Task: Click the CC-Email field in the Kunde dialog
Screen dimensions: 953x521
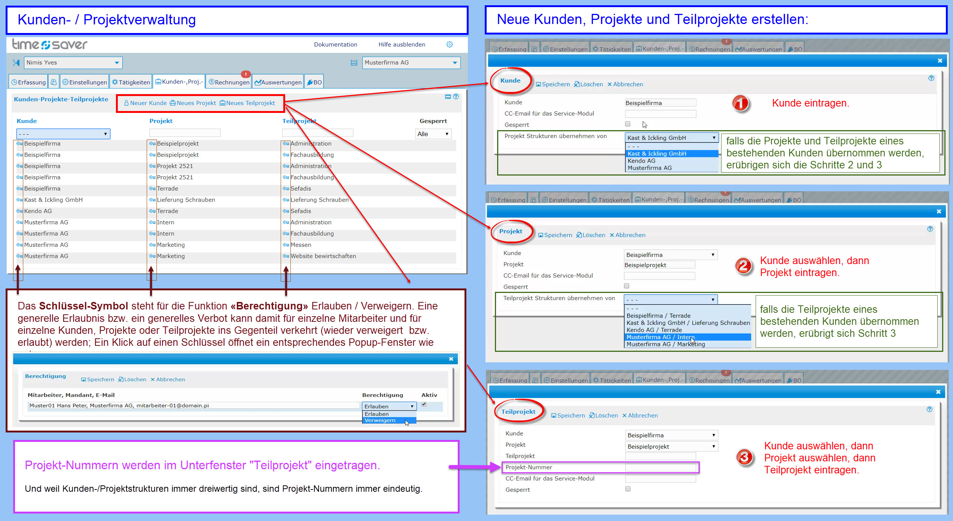Action: [x=660, y=114]
